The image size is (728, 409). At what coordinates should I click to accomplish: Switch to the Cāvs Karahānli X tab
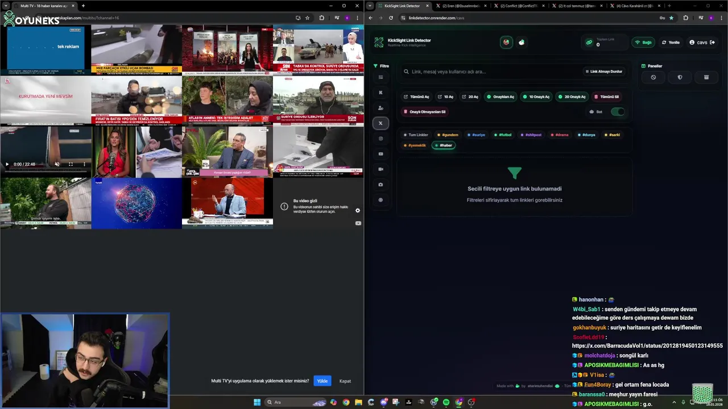[635, 6]
